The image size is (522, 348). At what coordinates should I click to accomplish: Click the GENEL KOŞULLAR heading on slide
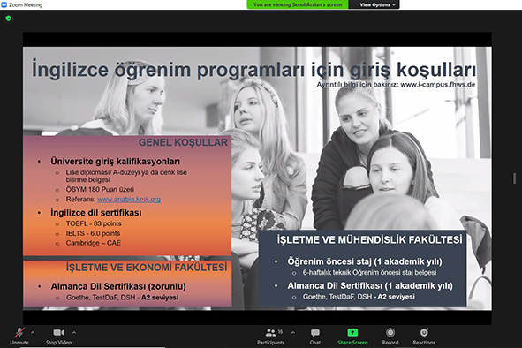(x=183, y=142)
